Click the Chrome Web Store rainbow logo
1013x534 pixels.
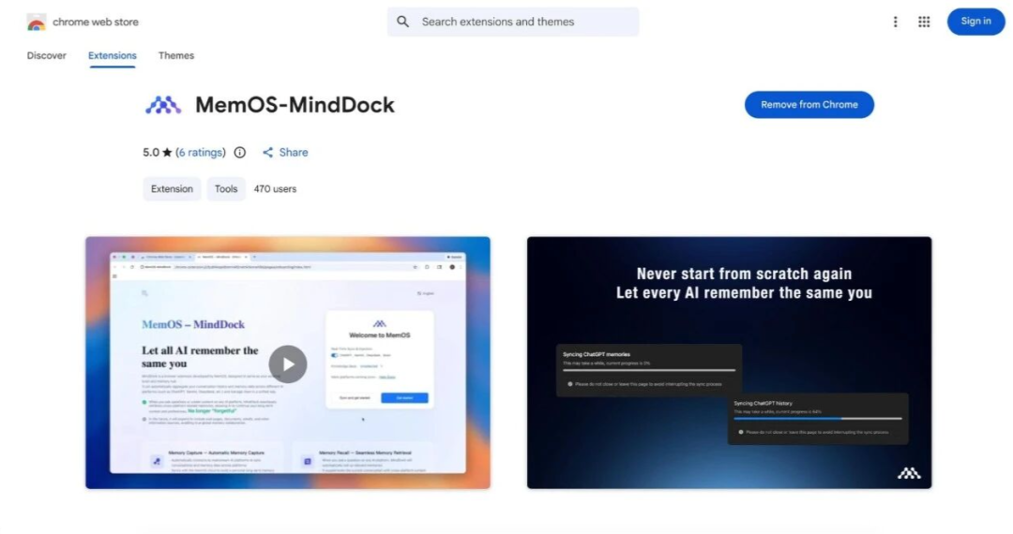coord(37,22)
